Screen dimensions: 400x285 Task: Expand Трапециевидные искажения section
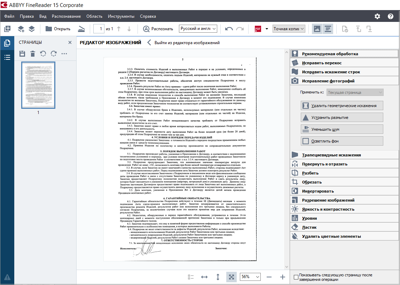tap(344, 155)
